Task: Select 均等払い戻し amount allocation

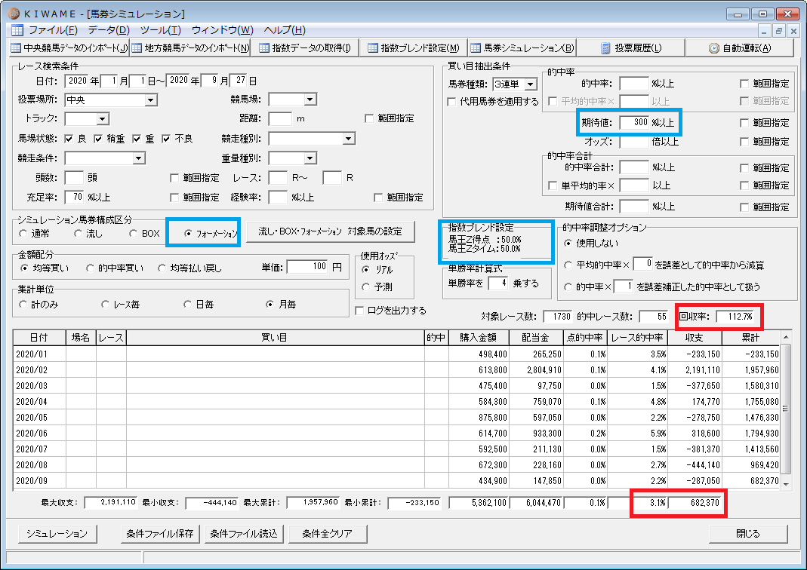Action: [162, 268]
